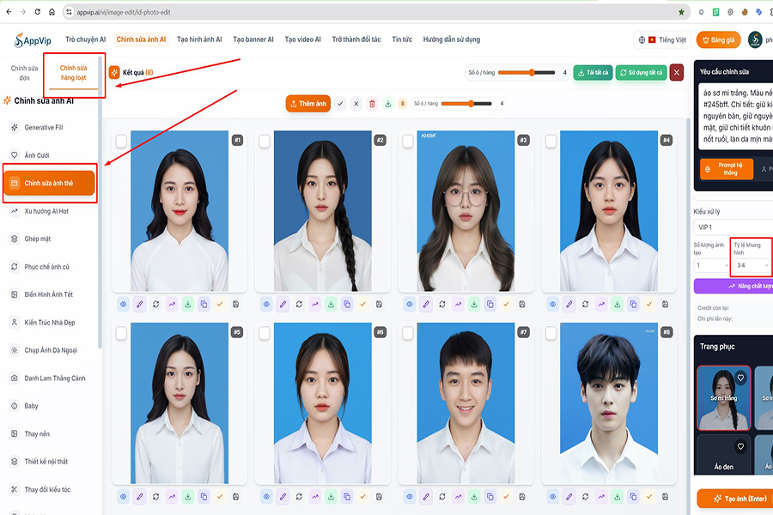
Task: Click the regenerate icon under photo #3
Action: coord(441,304)
